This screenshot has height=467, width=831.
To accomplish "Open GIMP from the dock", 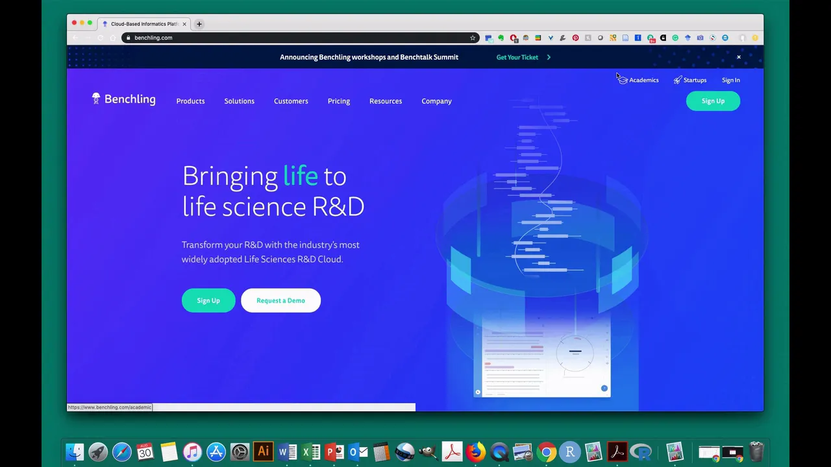I will coord(428,451).
